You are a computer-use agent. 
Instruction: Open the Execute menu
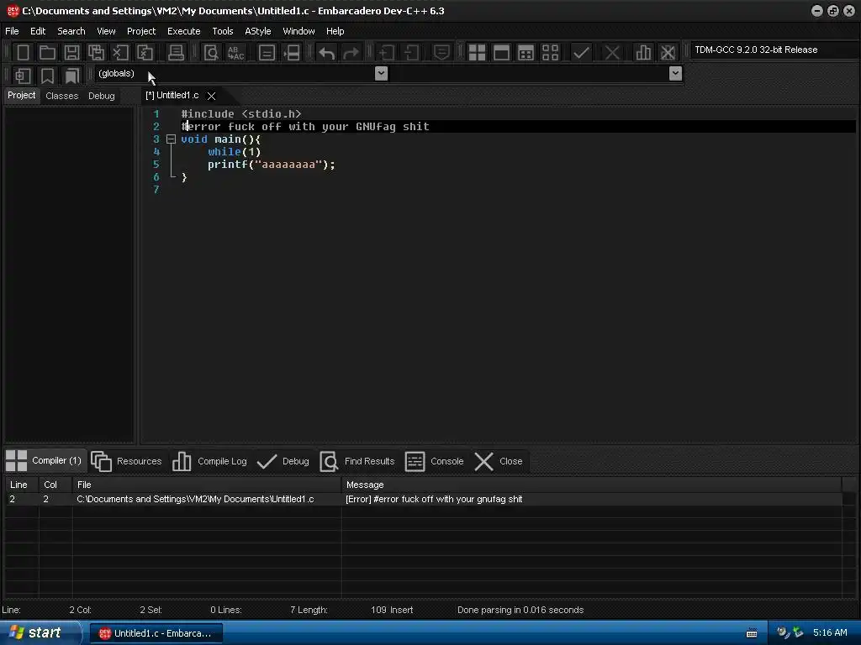click(x=184, y=31)
